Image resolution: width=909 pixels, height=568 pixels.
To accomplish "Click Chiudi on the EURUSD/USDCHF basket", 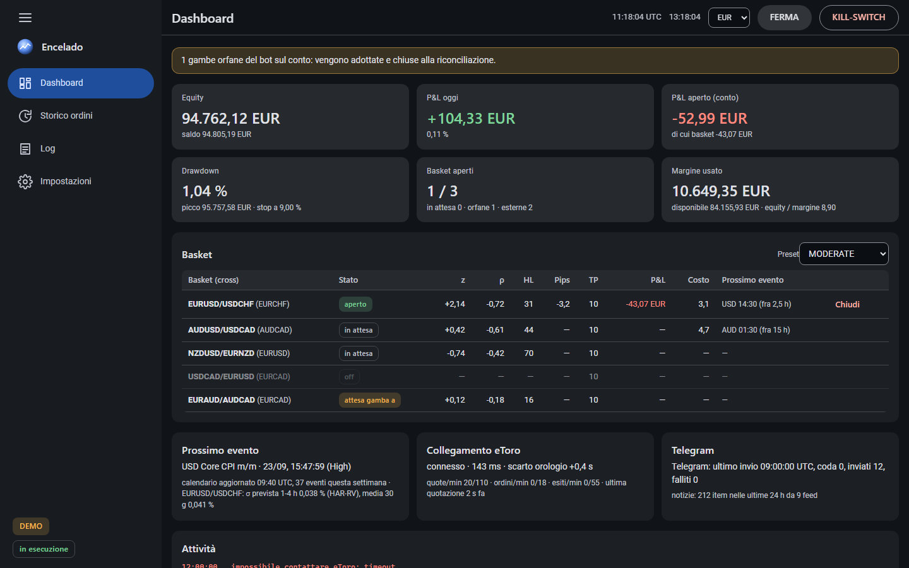I will click(x=847, y=305).
